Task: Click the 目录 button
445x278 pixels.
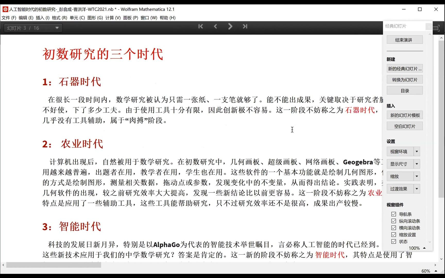Action: pyautogui.click(x=405, y=91)
